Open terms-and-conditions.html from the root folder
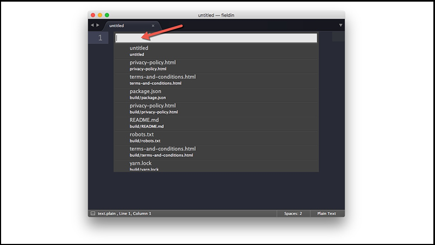This screenshot has height=245, width=435. tap(216, 80)
